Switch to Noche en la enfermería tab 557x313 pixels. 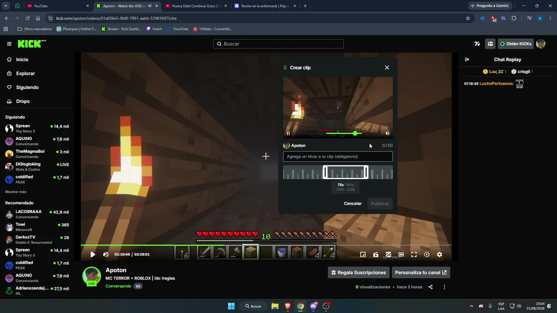[x=265, y=6]
